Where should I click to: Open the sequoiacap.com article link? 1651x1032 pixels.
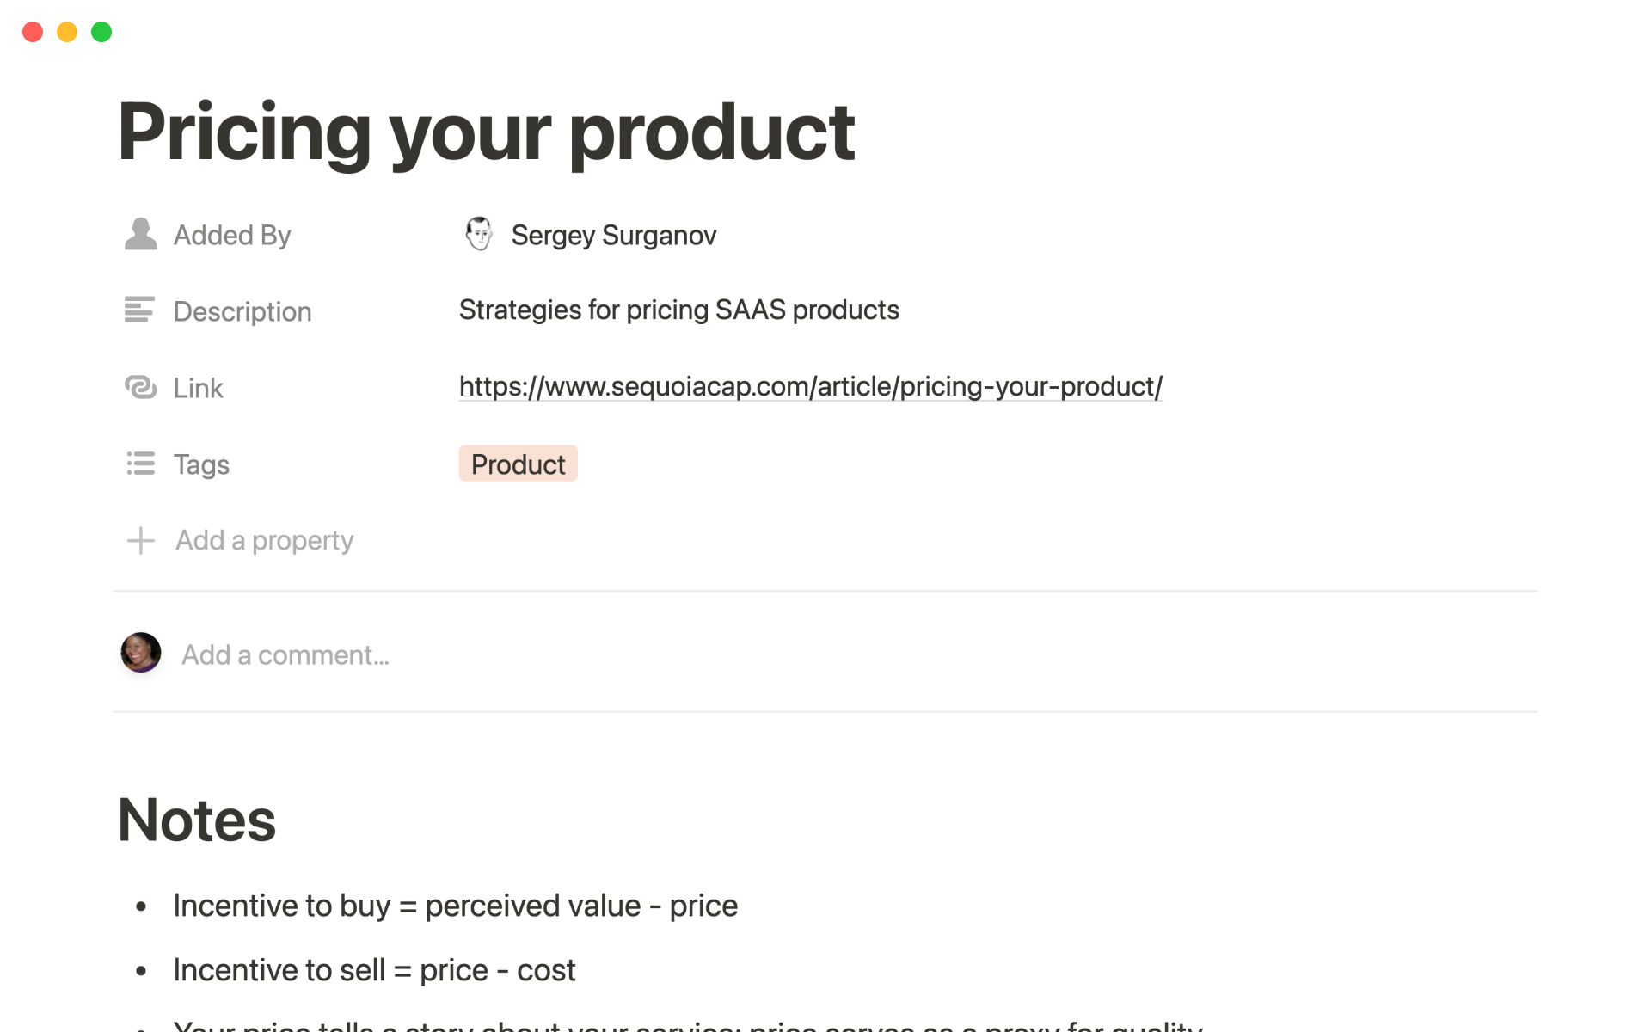click(x=810, y=387)
